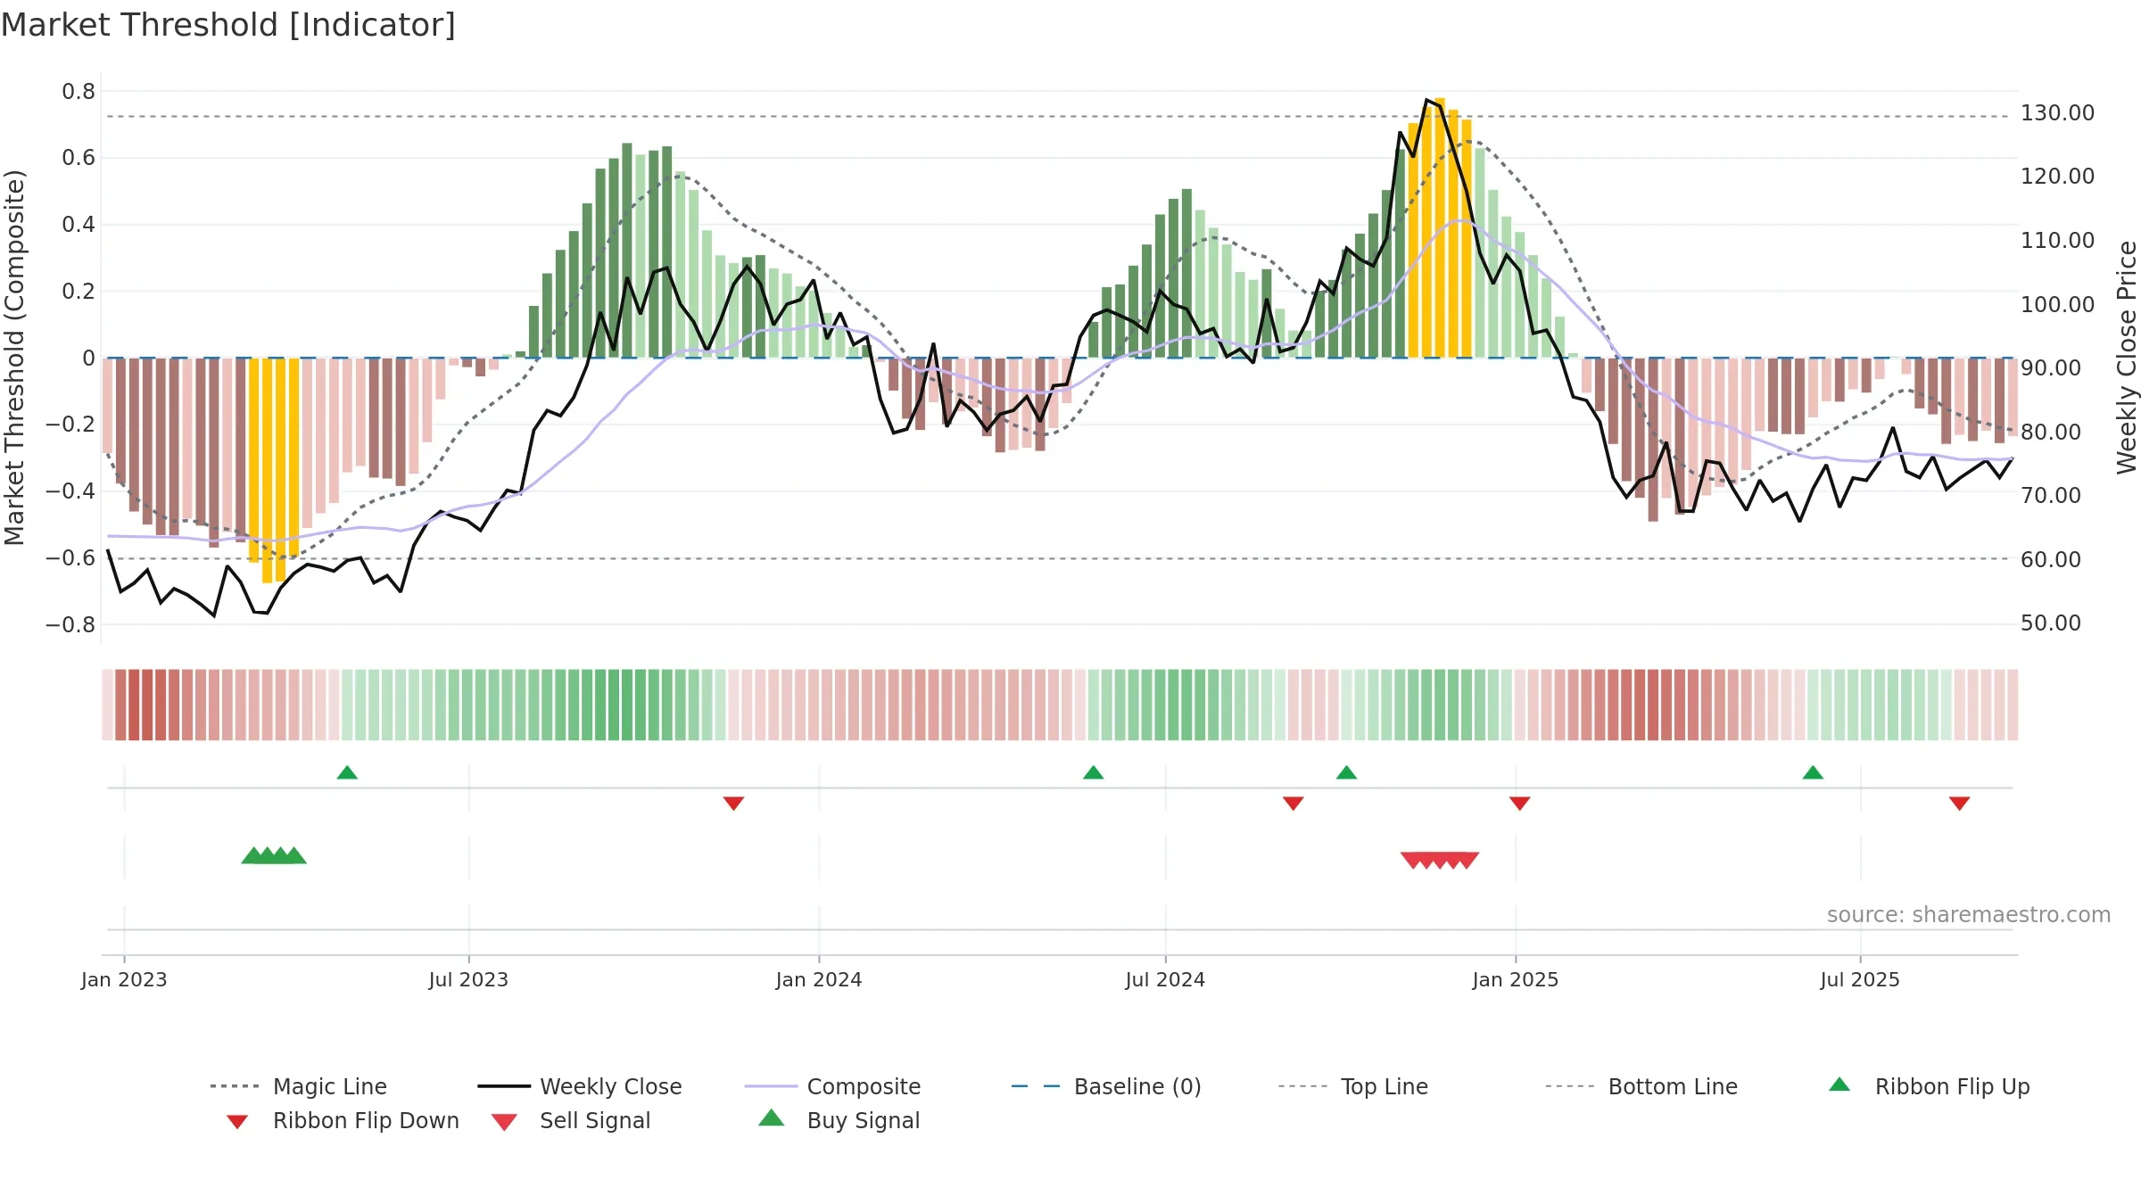Click the Jul 2025 x-axis label
This screenshot has height=1204, width=2141.
pyautogui.click(x=1860, y=980)
